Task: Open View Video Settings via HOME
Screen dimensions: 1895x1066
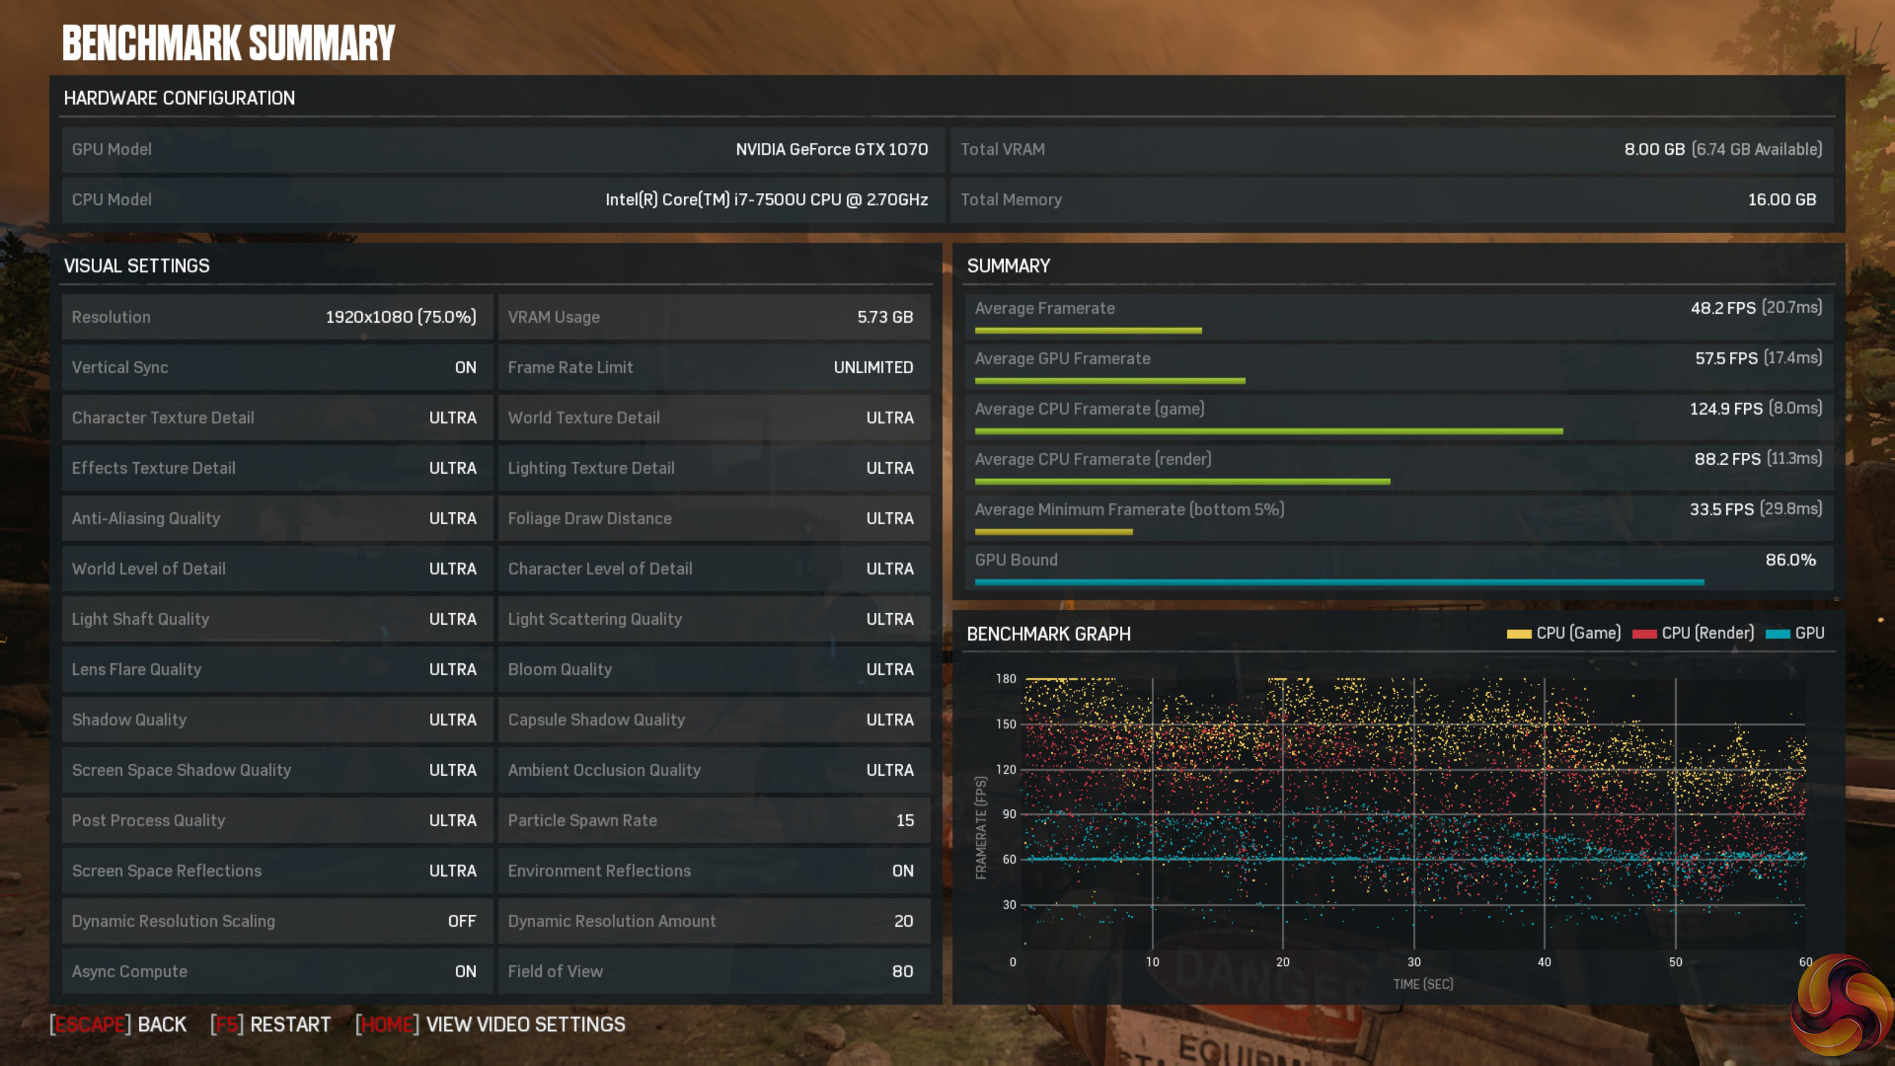Action: 490,1025
